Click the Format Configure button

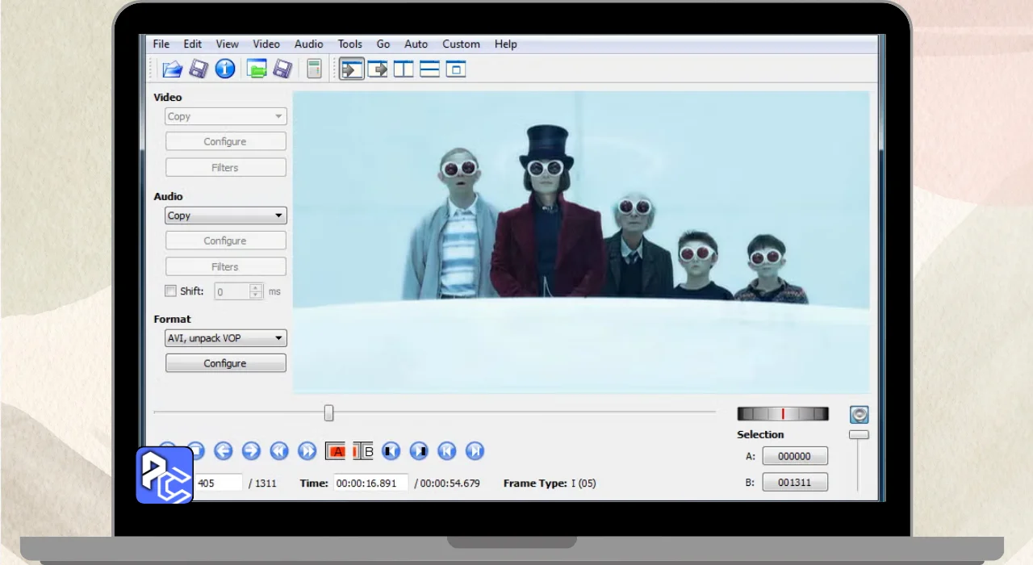tap(225, 364)
